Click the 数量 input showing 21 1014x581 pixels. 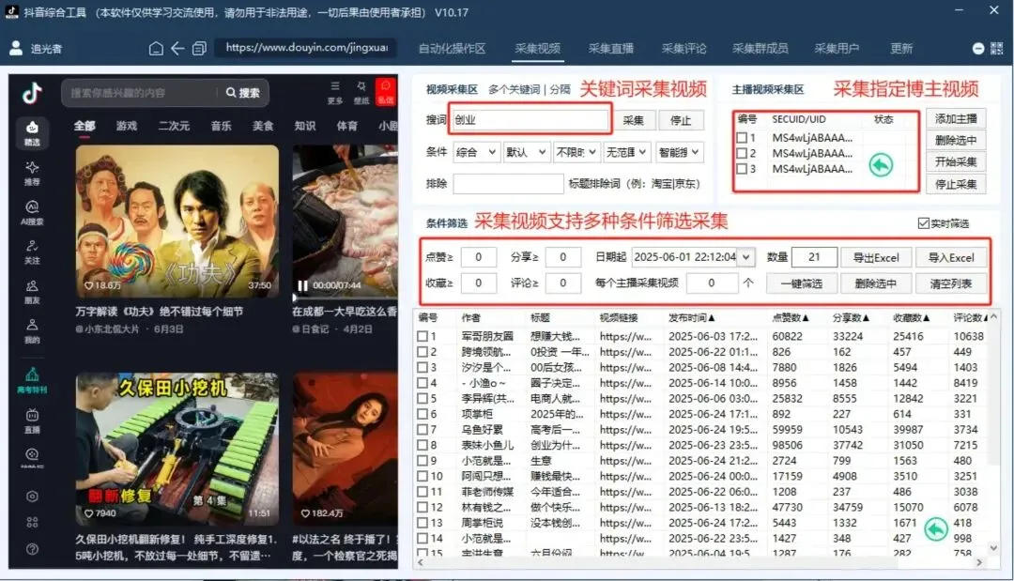click(814, 257)
